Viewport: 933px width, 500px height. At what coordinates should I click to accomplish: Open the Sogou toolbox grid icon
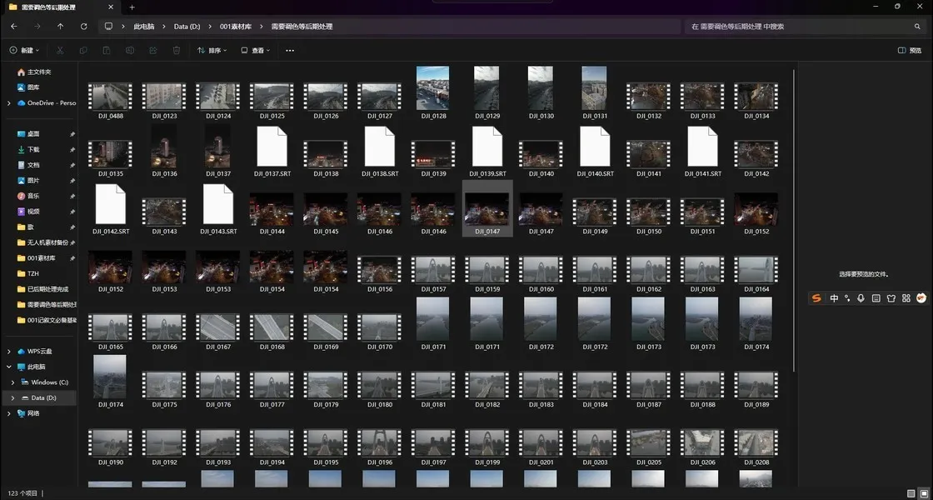(x=906, y=298)
